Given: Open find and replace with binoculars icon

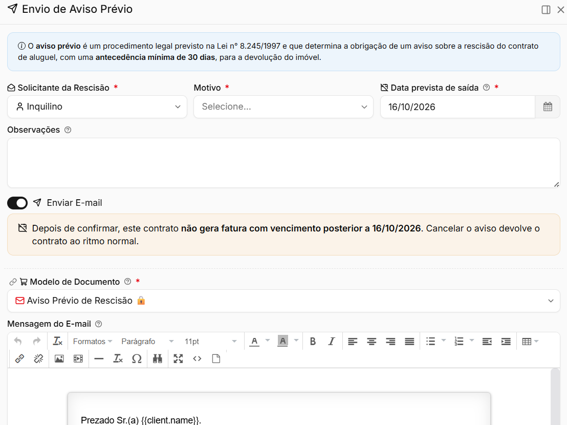Looking at the screenshot, I should [157, 359].
